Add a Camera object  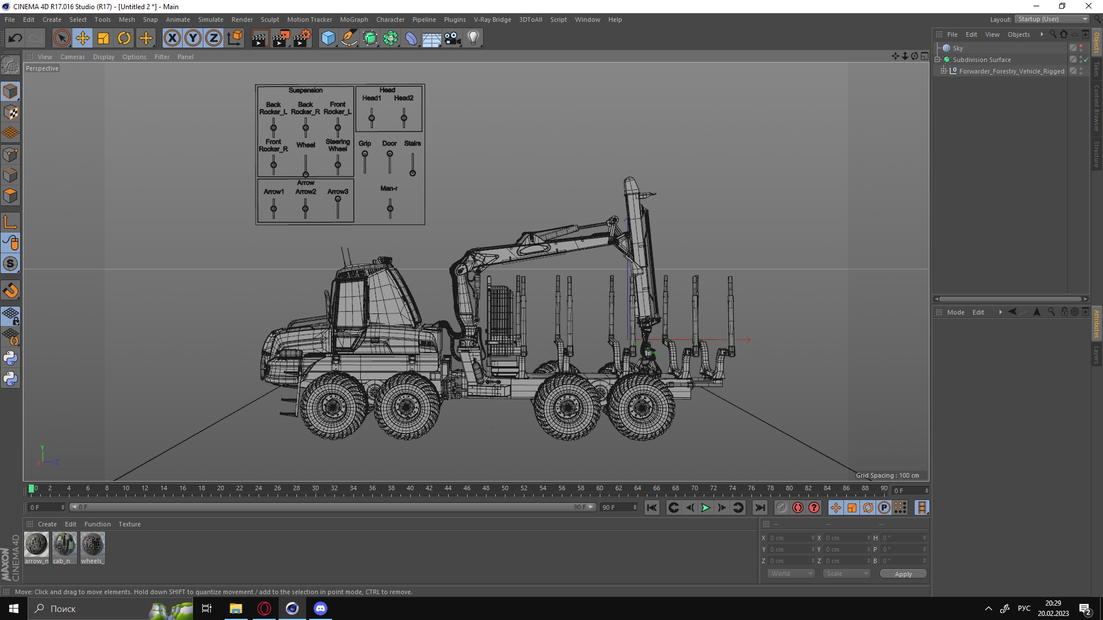coord(453,38)
